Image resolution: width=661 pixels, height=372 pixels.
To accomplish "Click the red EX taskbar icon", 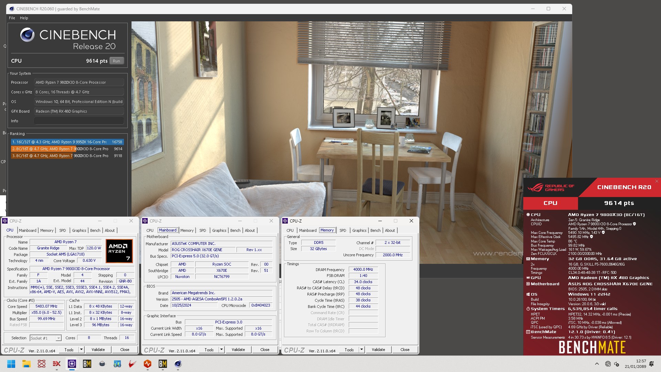I will pos(57,364).
